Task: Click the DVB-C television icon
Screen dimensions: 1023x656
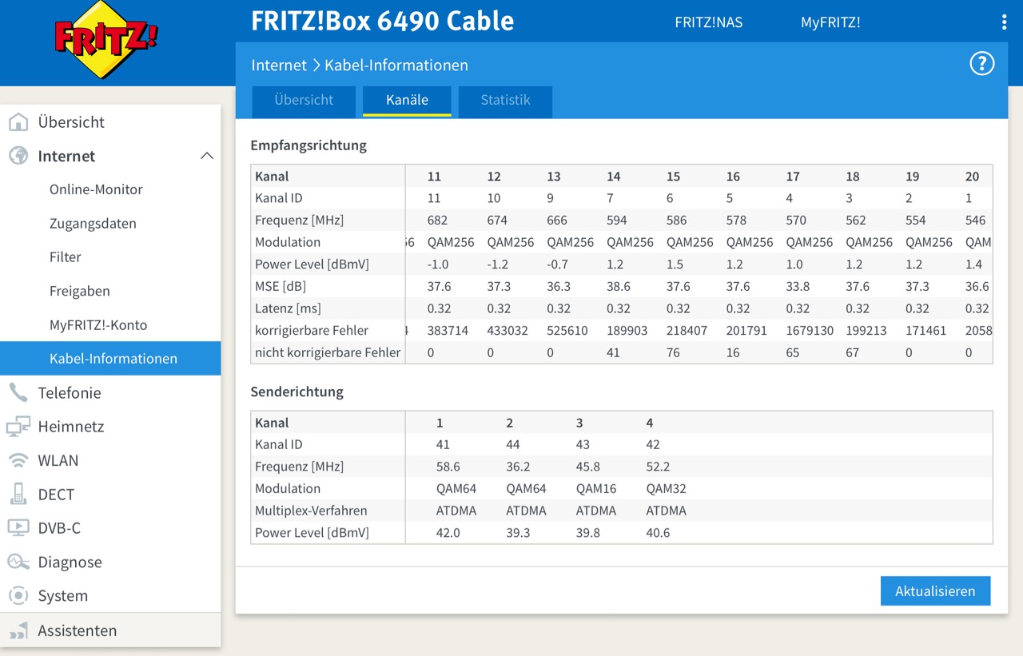Action: (18, 527)
